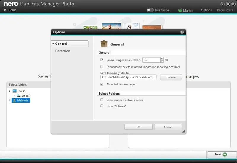Open the Market shopping basket icon
The image size is (237, 163).
(x=180, y=10)
